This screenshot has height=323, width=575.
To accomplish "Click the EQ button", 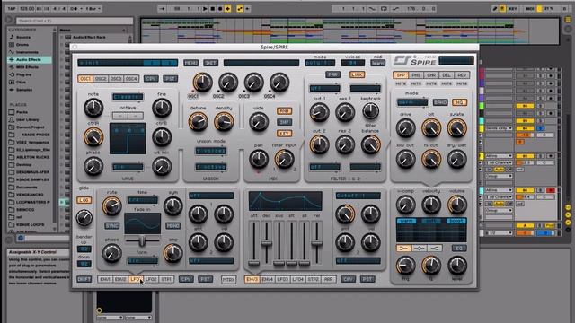I will click(x=459, y=248).
